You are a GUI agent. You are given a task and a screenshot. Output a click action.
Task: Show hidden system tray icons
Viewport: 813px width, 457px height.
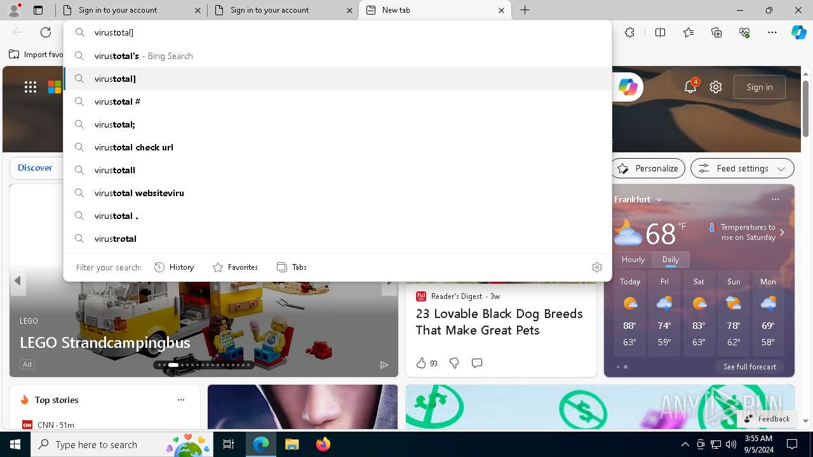coord(685,444)
